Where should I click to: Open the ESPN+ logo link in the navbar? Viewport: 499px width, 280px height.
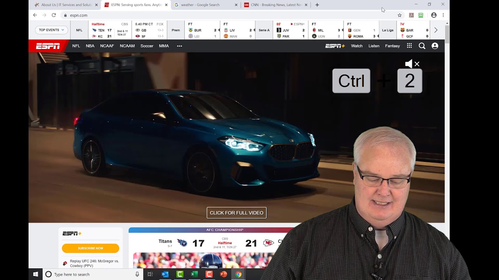click(335, 46)
